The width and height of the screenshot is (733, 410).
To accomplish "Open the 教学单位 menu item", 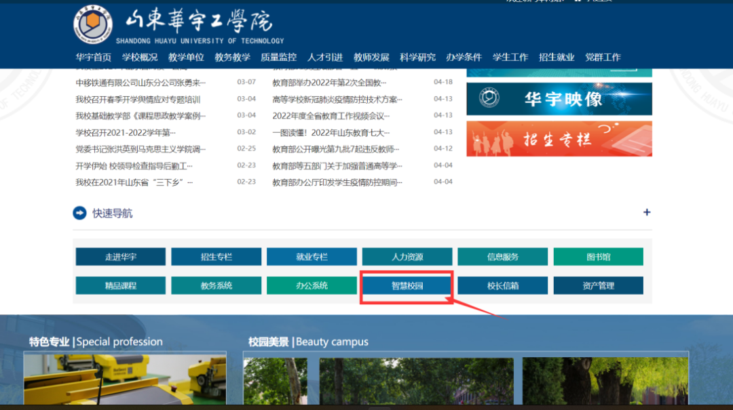I will click(x=186, y=58).
